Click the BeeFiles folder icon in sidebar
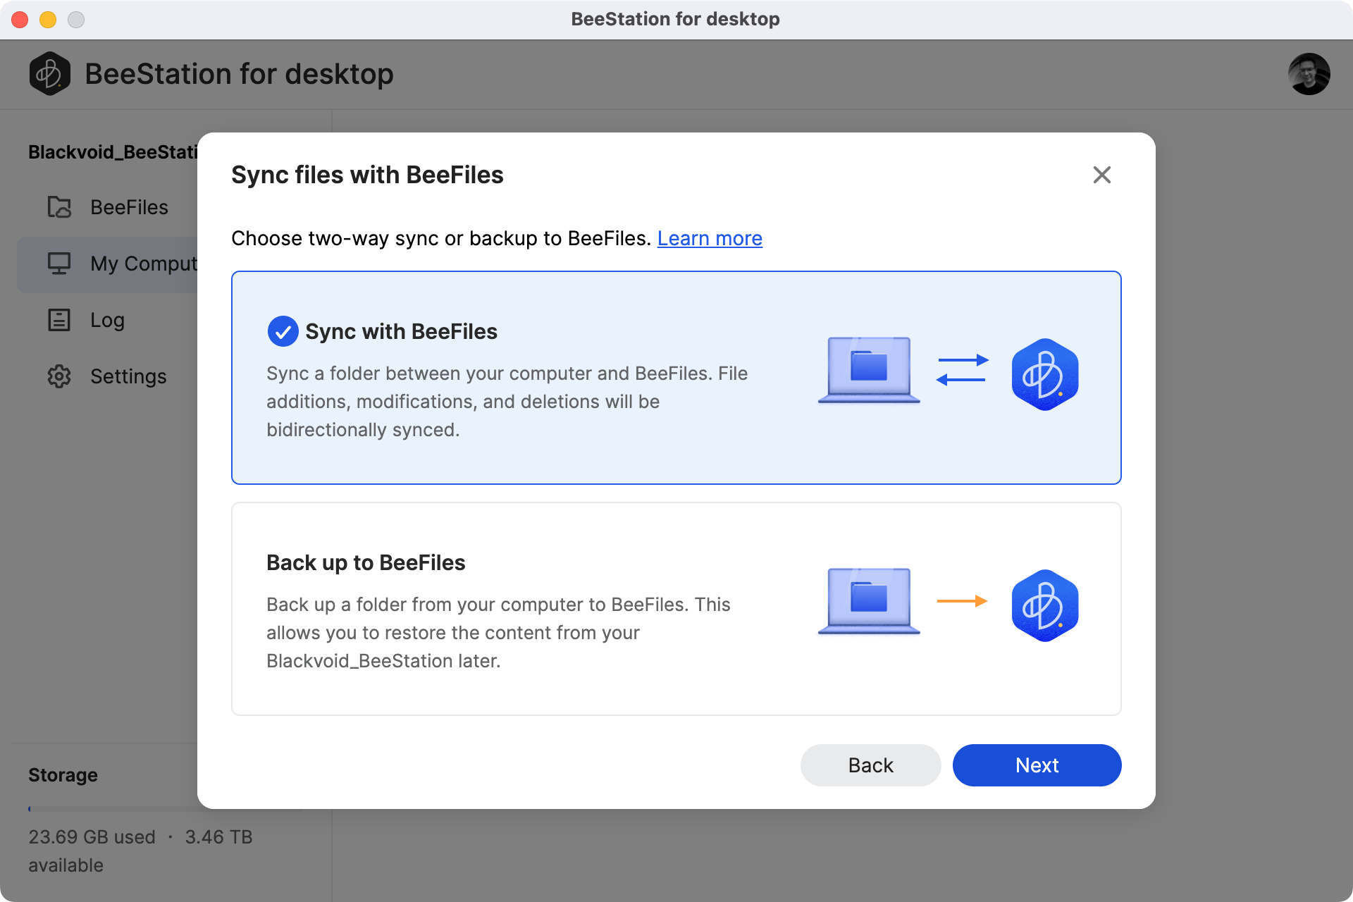 click(x=59, y=207)
